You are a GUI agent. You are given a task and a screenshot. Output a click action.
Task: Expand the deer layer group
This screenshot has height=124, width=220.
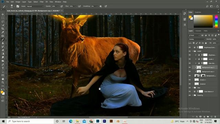193,87
